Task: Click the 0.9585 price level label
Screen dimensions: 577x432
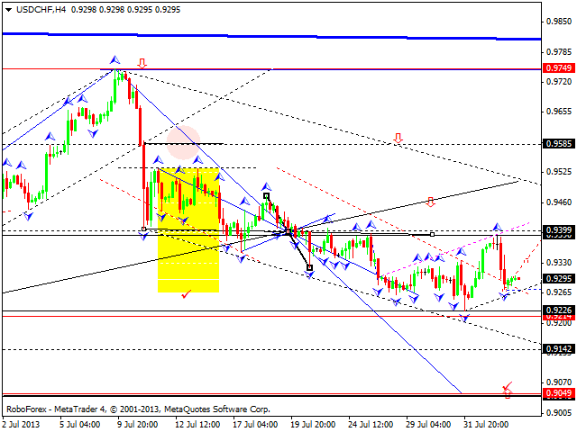Action: tap(556, 143)
